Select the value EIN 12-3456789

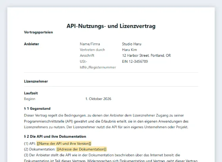point(135,62)
